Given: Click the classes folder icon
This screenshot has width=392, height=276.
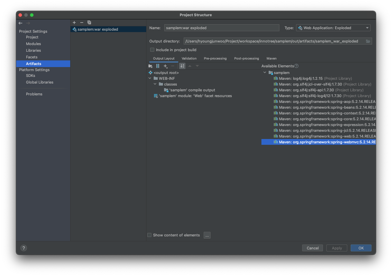Looking at the screenshot, I should click(x=161, y=84).
